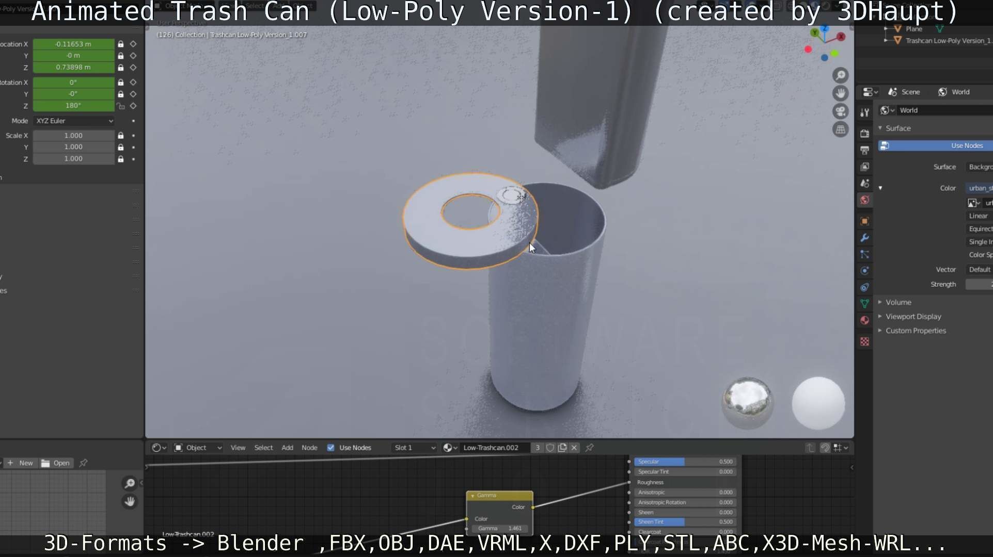
Task: Open the XYZ Euler rotation mode dropdown
Action: 74,121
